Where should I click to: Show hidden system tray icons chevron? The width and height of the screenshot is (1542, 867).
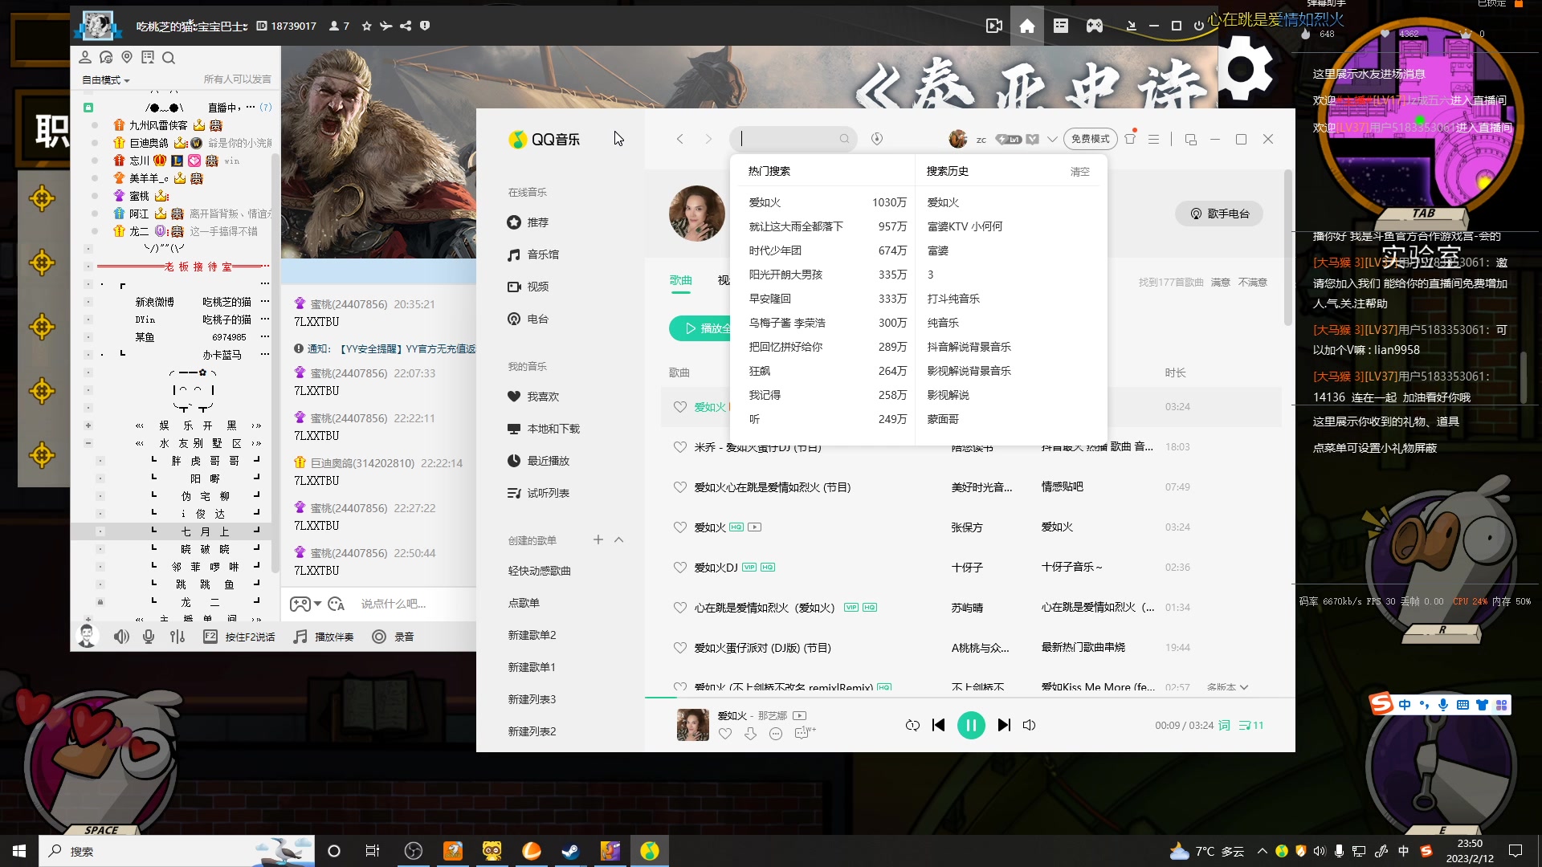1262,851
